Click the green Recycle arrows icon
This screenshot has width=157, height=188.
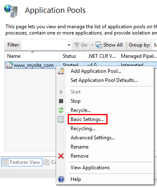coord(61,110)
